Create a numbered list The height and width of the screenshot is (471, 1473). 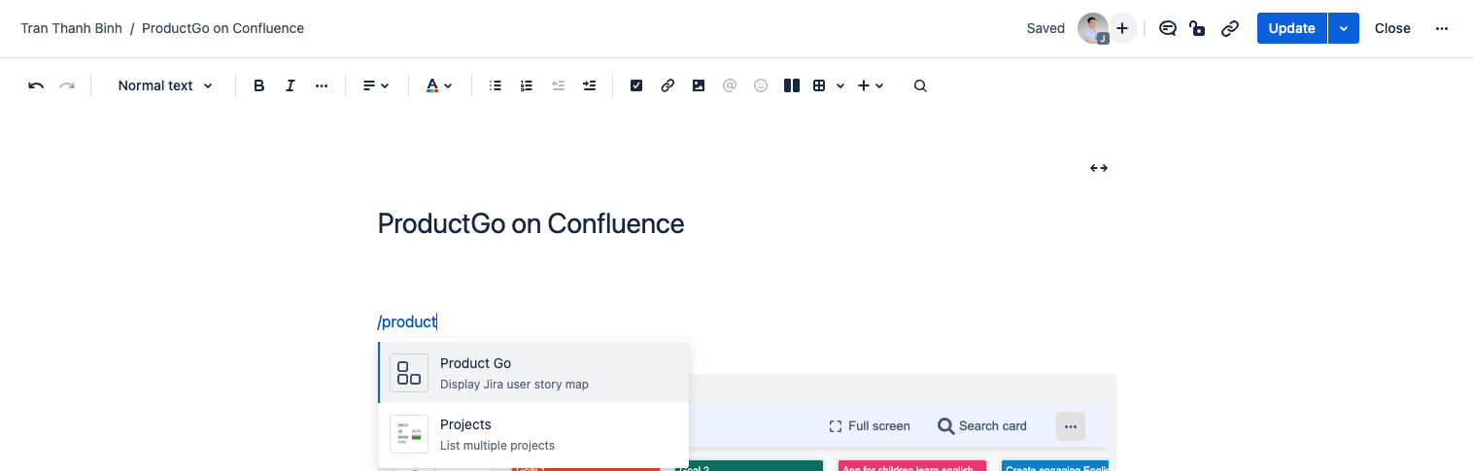point(527,85)
